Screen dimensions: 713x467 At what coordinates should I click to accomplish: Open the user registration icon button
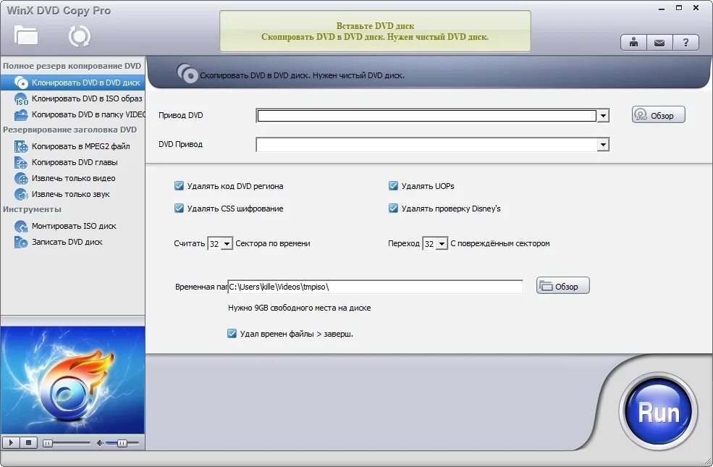point(633,43)
